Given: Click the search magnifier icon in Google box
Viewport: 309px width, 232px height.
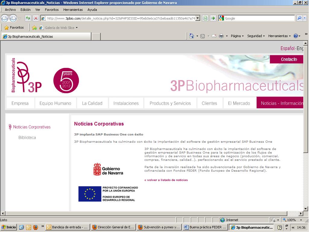Looking at the screenshot, I should coord(299,18).
